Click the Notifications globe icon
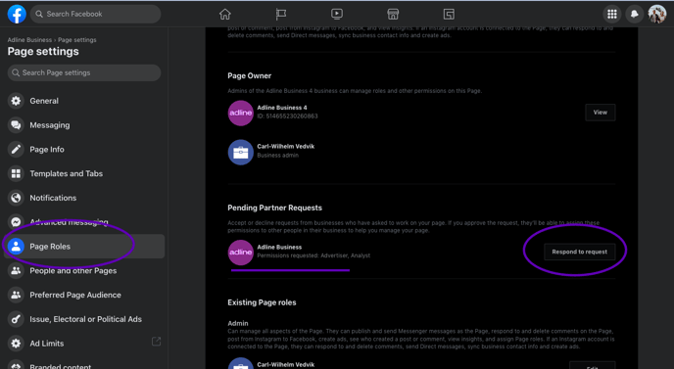The image size is (674, 369). click(16, 198)
